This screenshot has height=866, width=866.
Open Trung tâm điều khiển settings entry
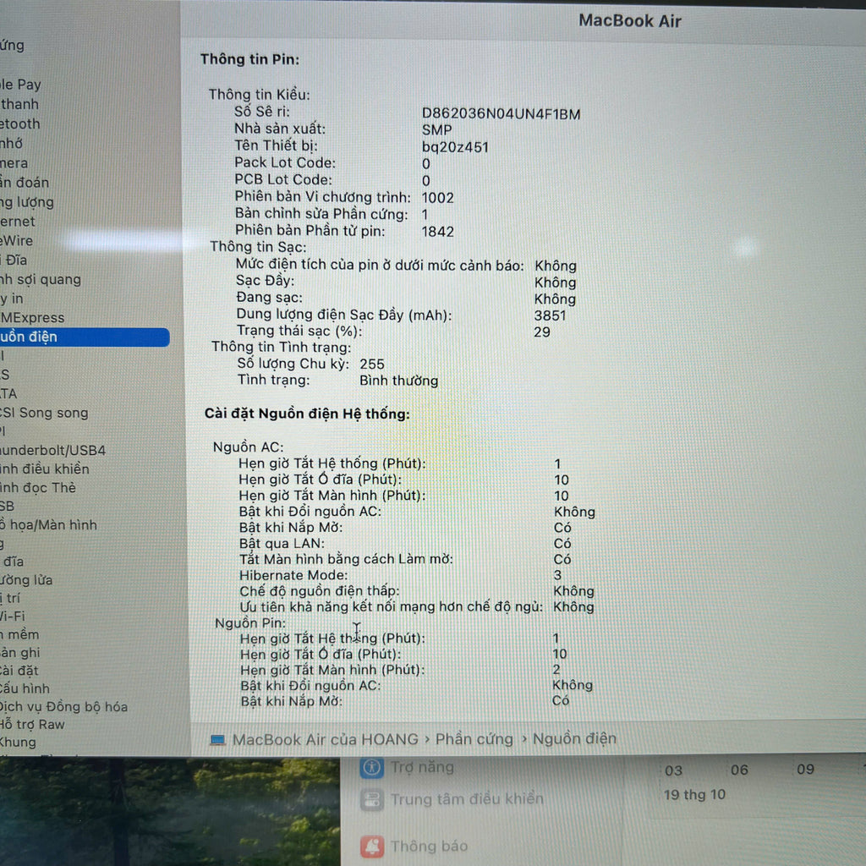coord(467,799)
